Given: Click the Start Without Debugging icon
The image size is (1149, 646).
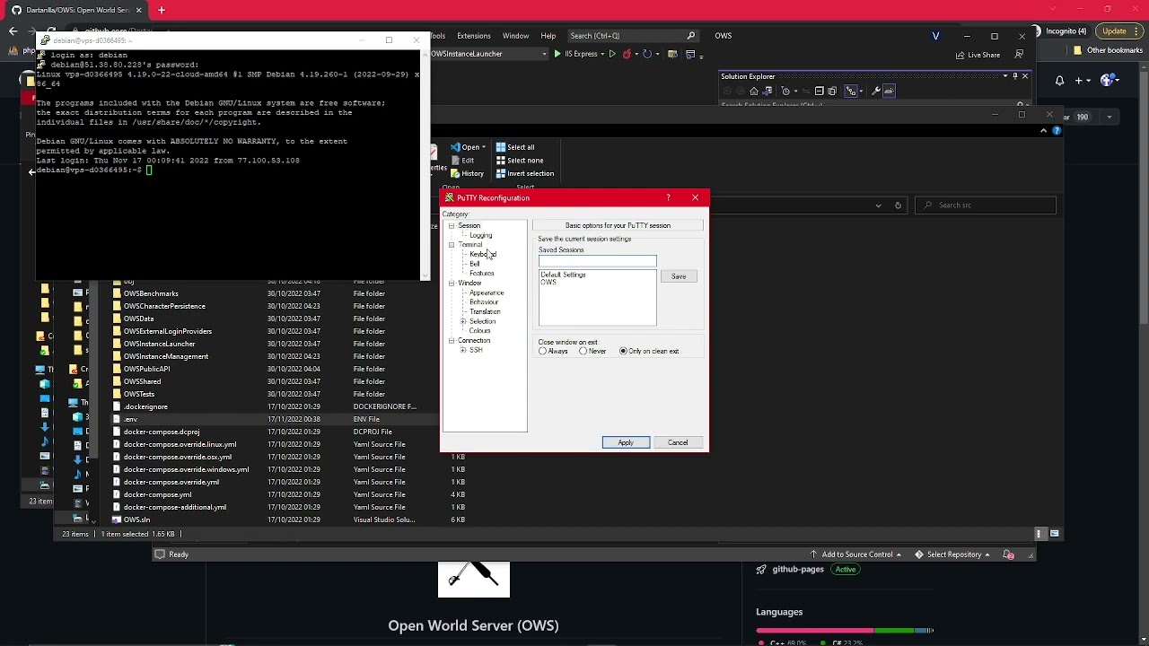Looking at the screenshot, I should coord(612,54).
